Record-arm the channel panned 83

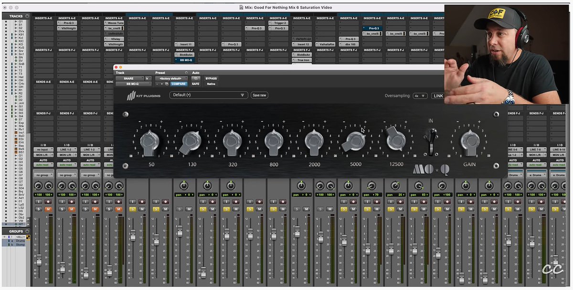(424, 202)
